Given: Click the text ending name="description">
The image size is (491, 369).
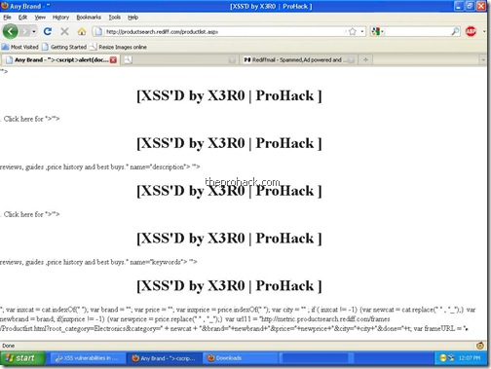Looking at the screenshot, I should click(x=99, y=166).
